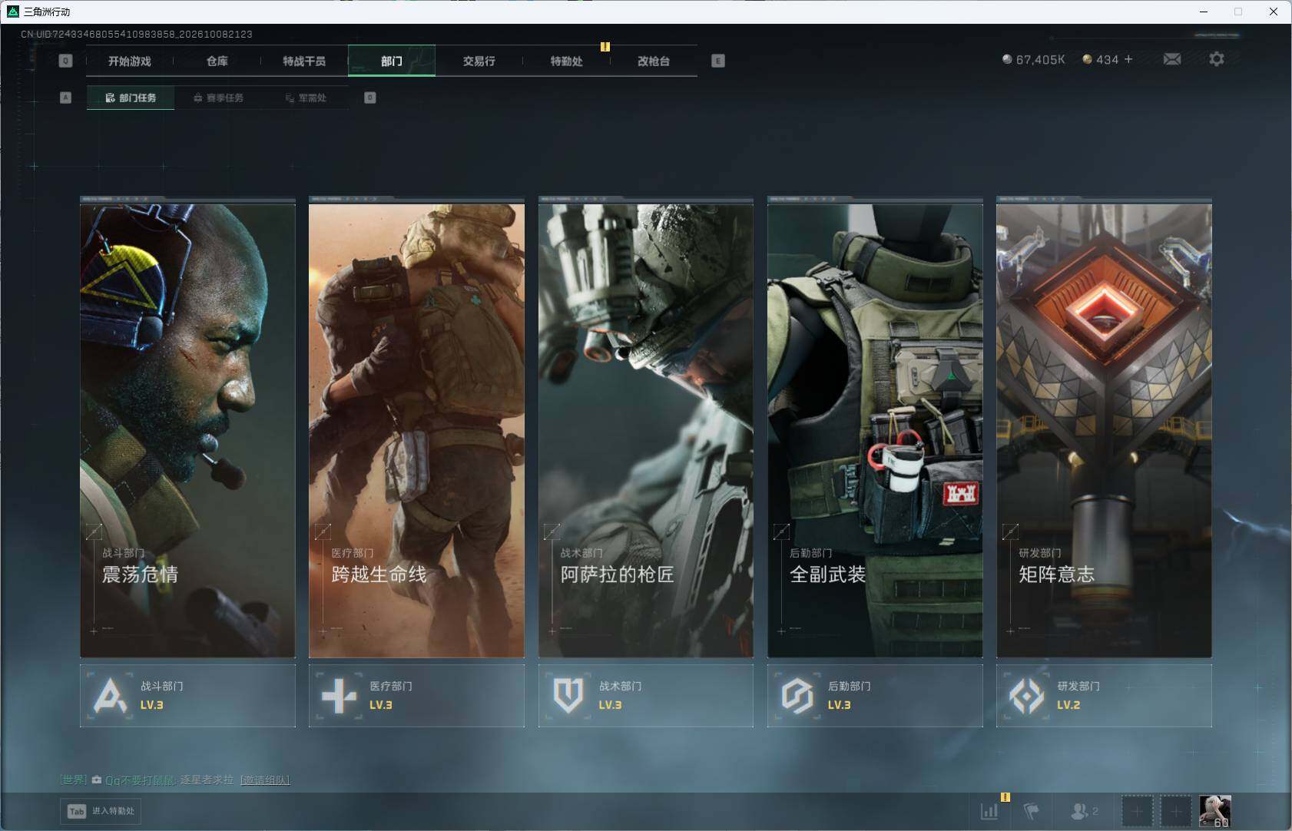Open the 改枪台 tab
Image resolution: width=1292 pixels, height=831 pixels.
pyautogui.click(x=654, y=61)
